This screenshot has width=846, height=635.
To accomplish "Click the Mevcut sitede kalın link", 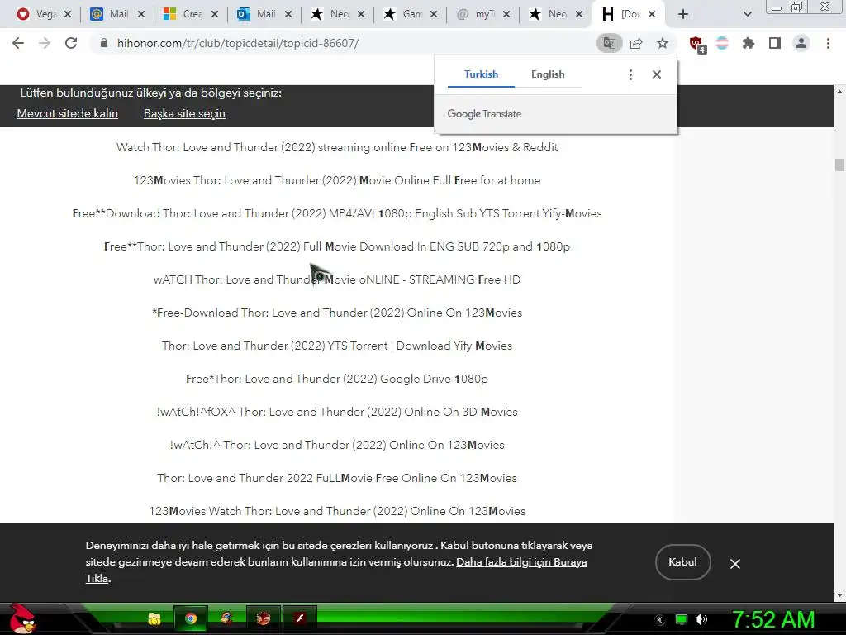I will pyautogui.click(x=68, y=113).
